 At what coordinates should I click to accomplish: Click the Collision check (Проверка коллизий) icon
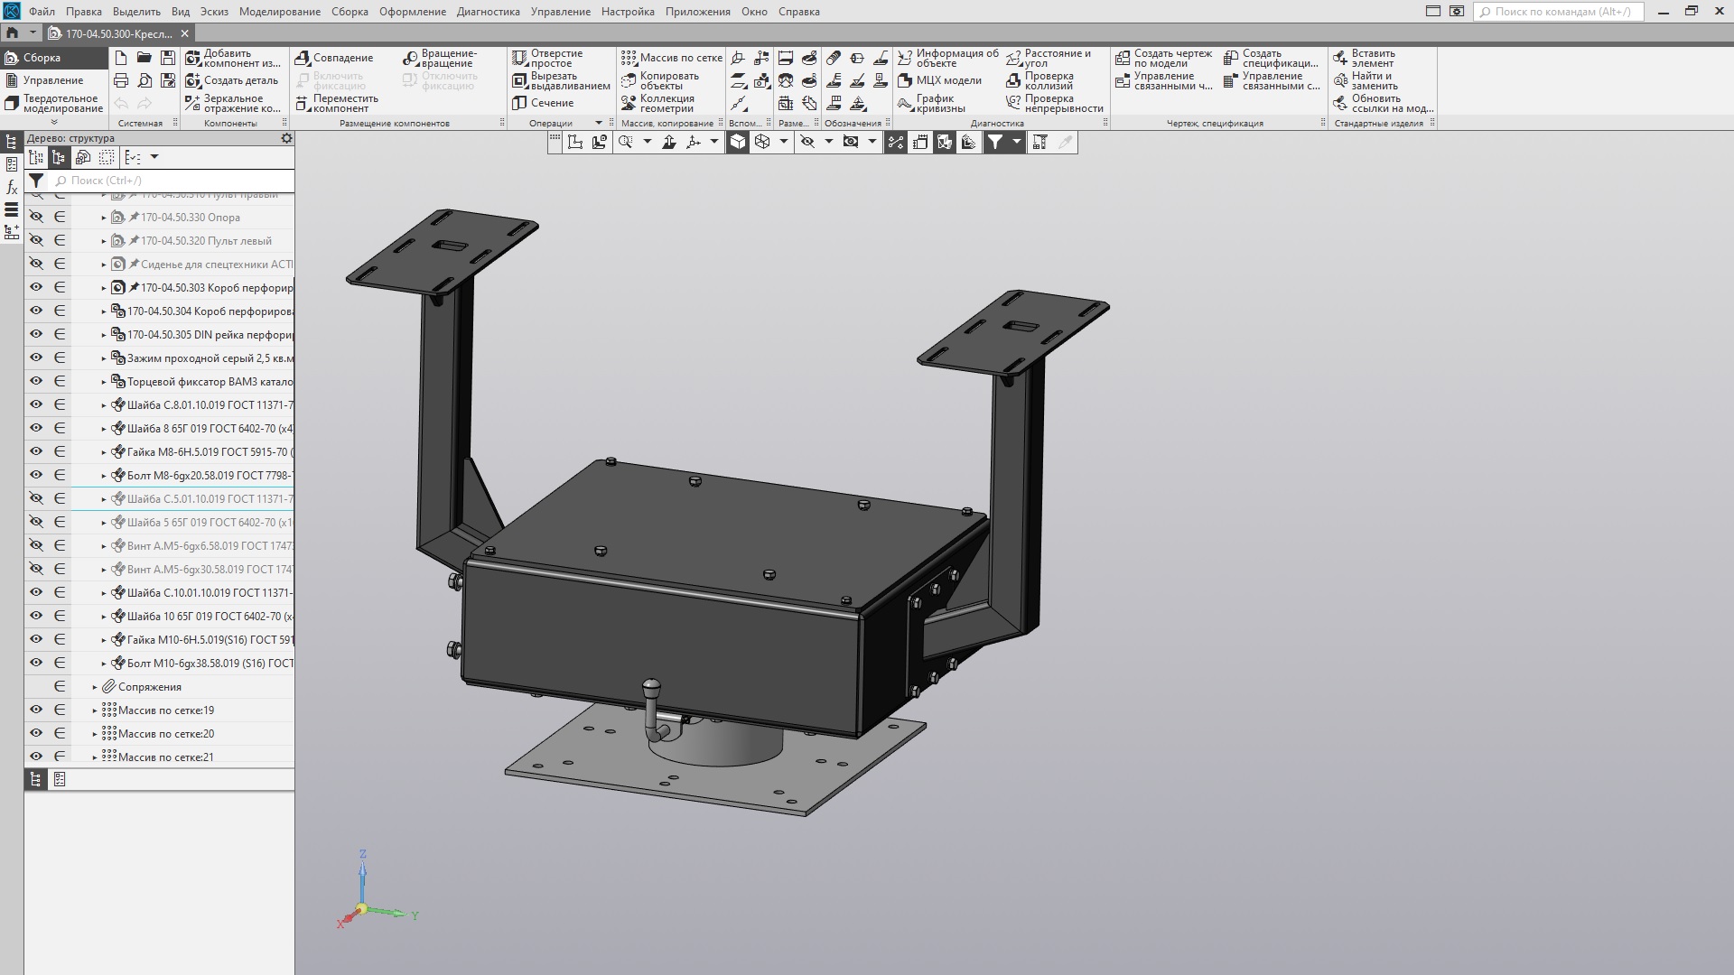(1014, 80)
